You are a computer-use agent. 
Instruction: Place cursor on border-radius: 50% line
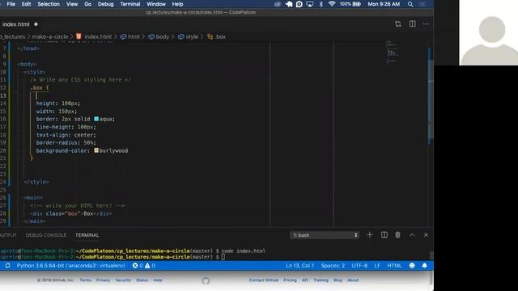click(x=66, y=143)
